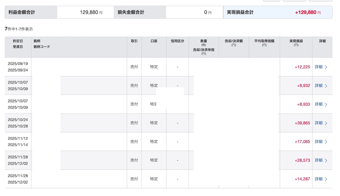Click the 約定日 column header

(18, 41)
